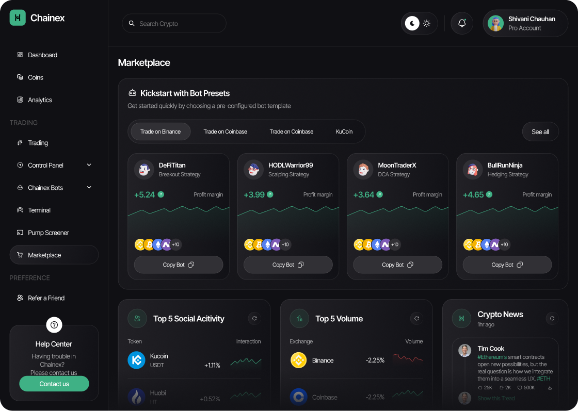Click the Pro Account label

point(524,28)
